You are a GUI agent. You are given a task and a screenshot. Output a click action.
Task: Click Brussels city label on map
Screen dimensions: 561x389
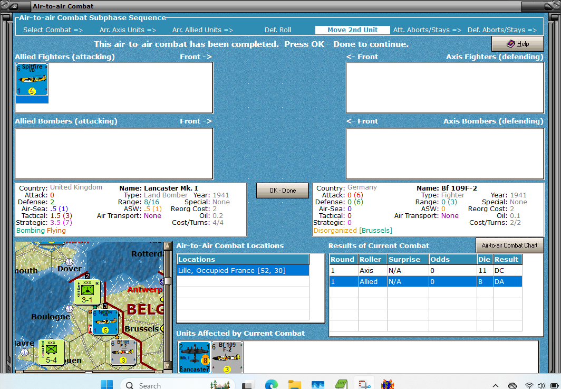142,328
